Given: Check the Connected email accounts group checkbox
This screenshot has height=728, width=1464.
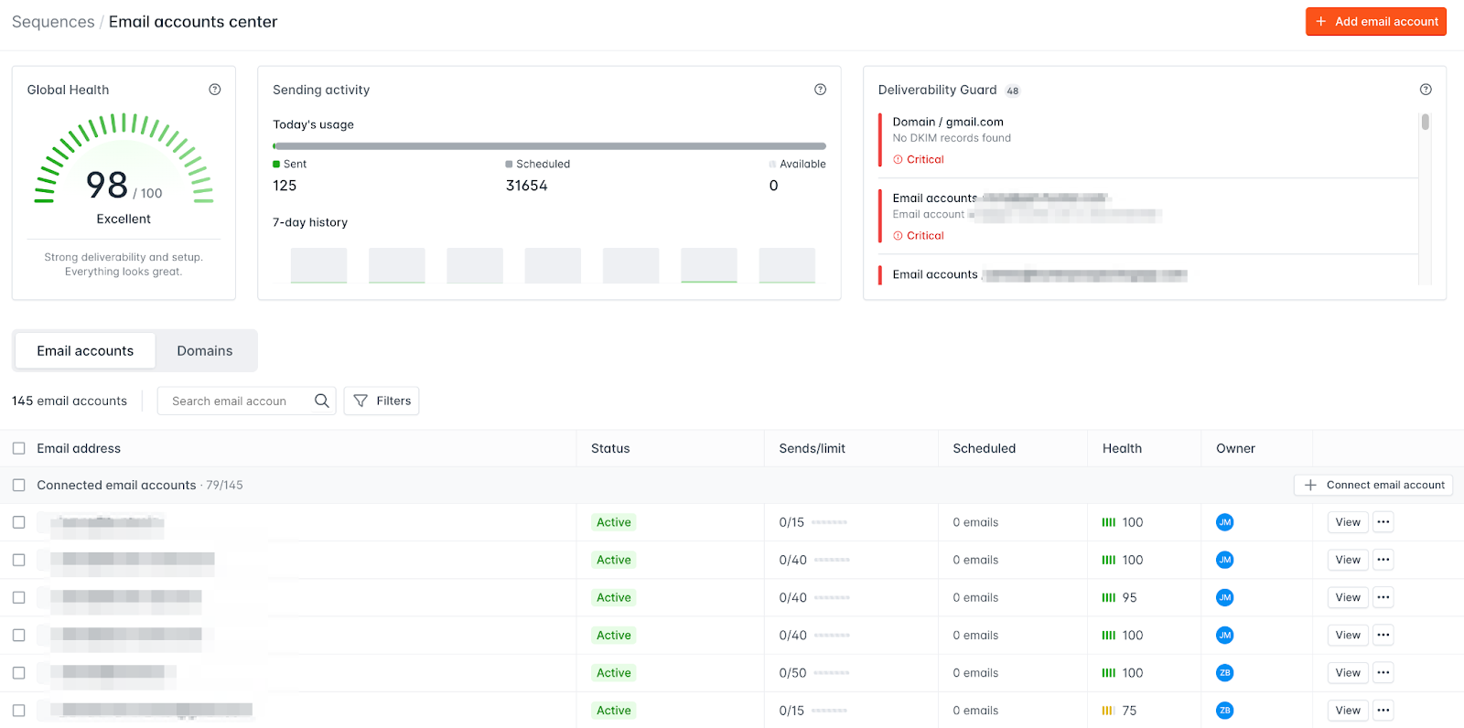Looking at the screenshot, I should (18, 486).
